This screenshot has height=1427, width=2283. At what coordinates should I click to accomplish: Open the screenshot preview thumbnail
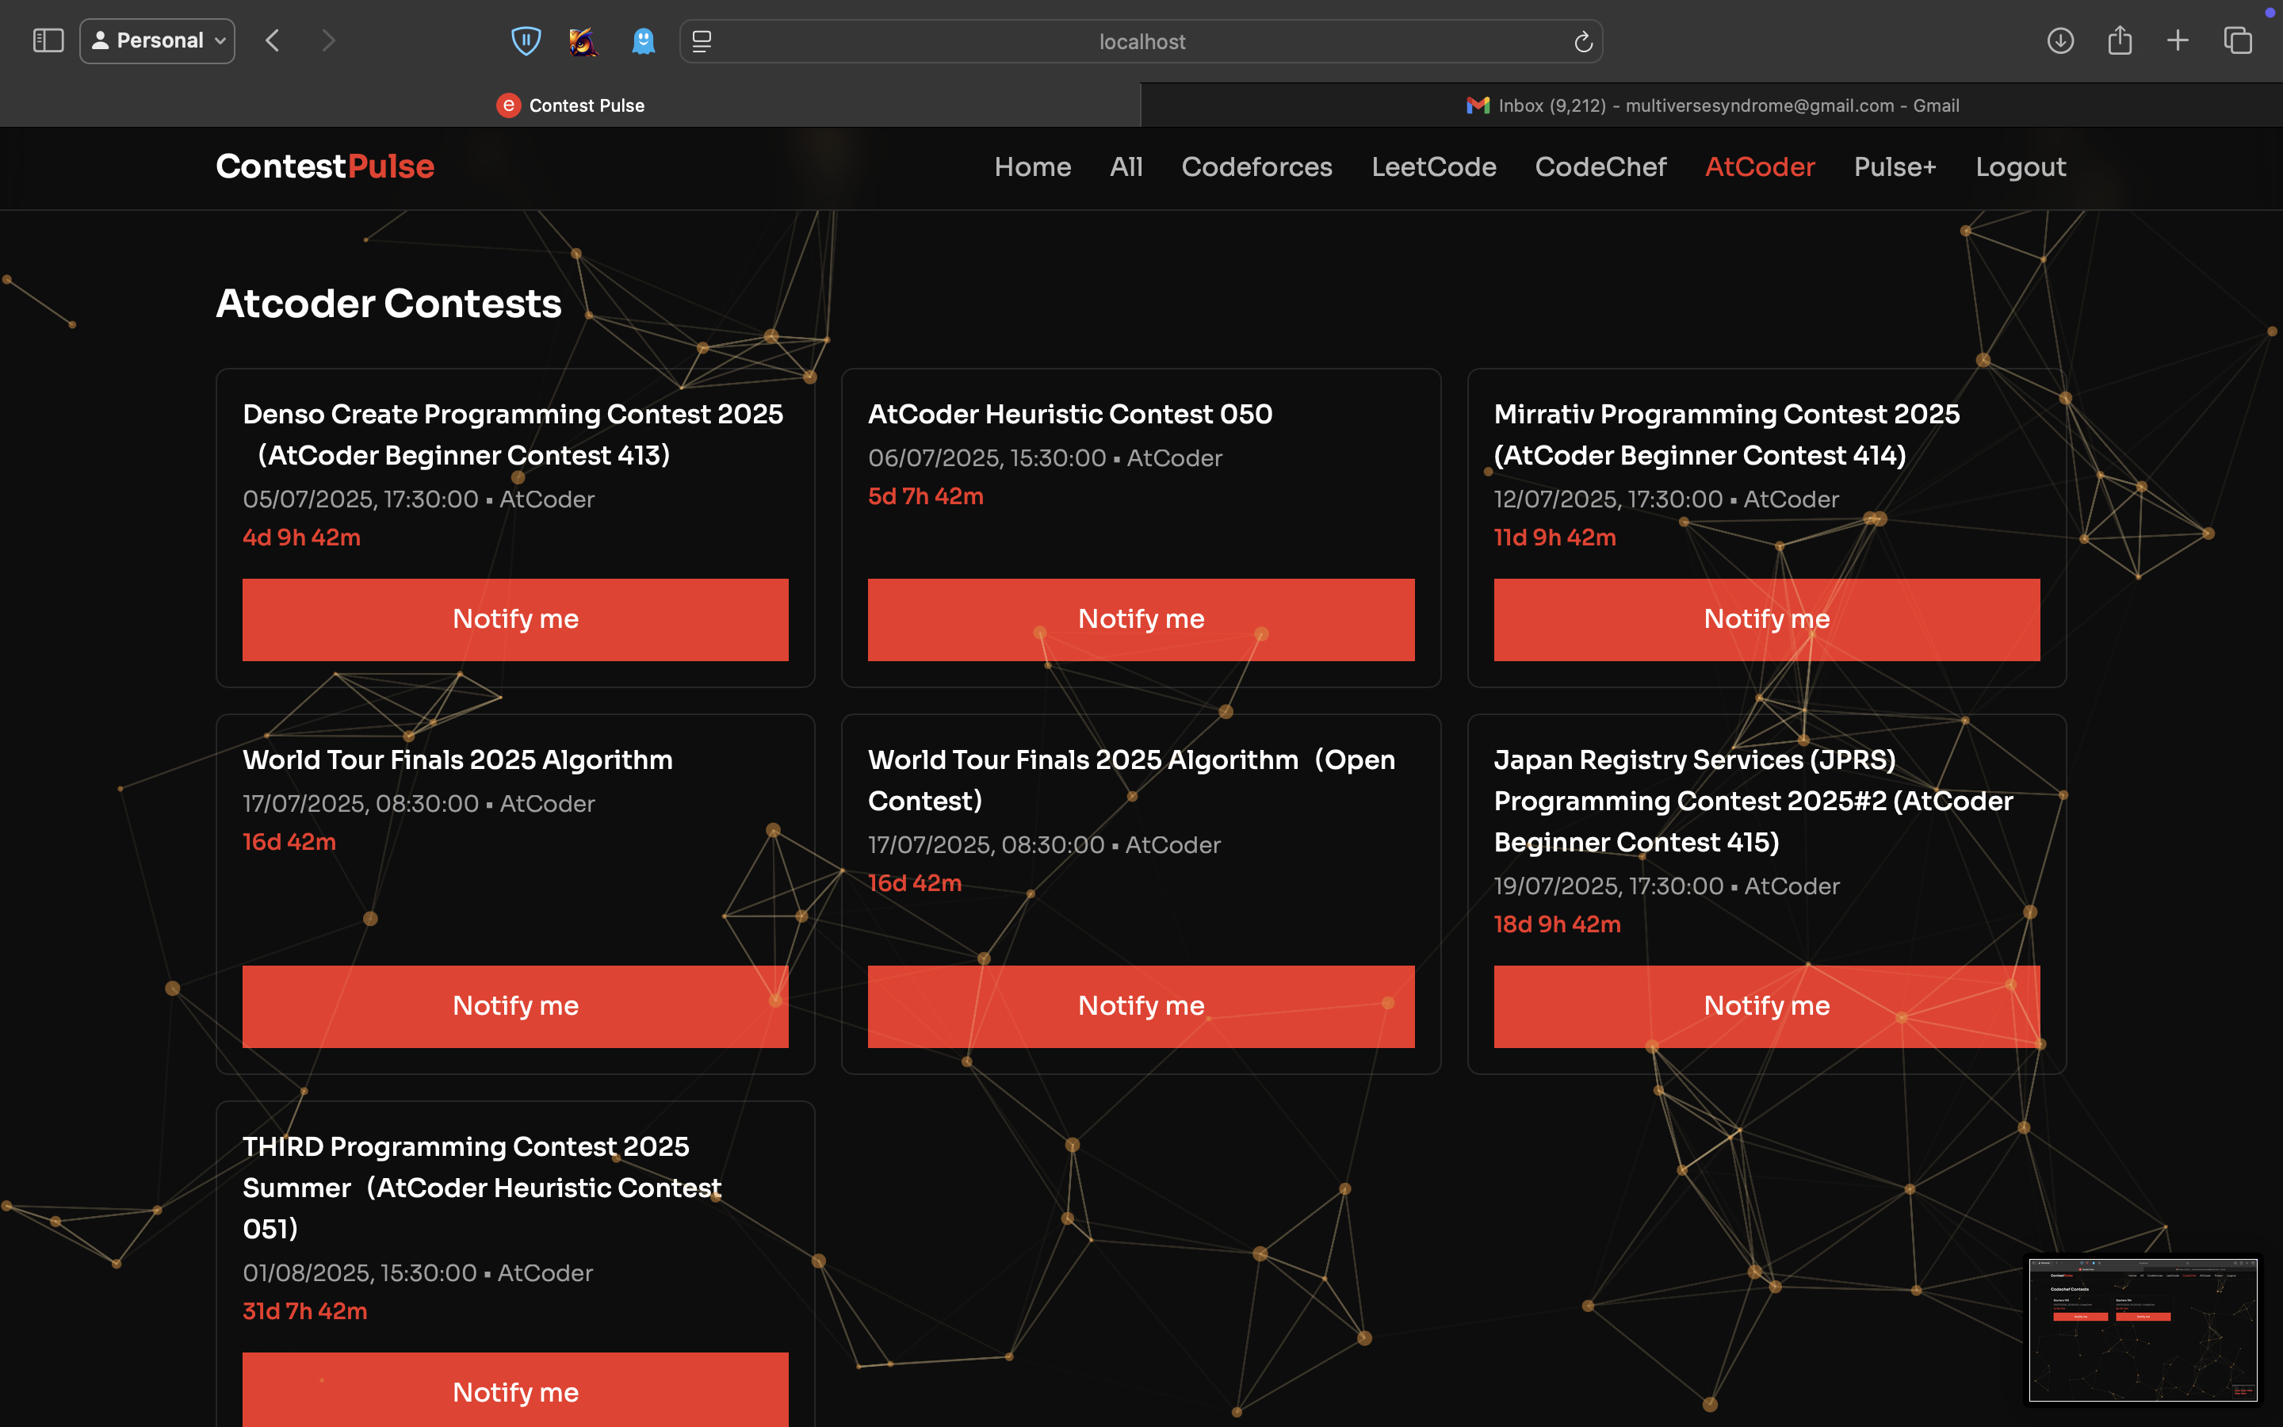tap(2143, 1329)
